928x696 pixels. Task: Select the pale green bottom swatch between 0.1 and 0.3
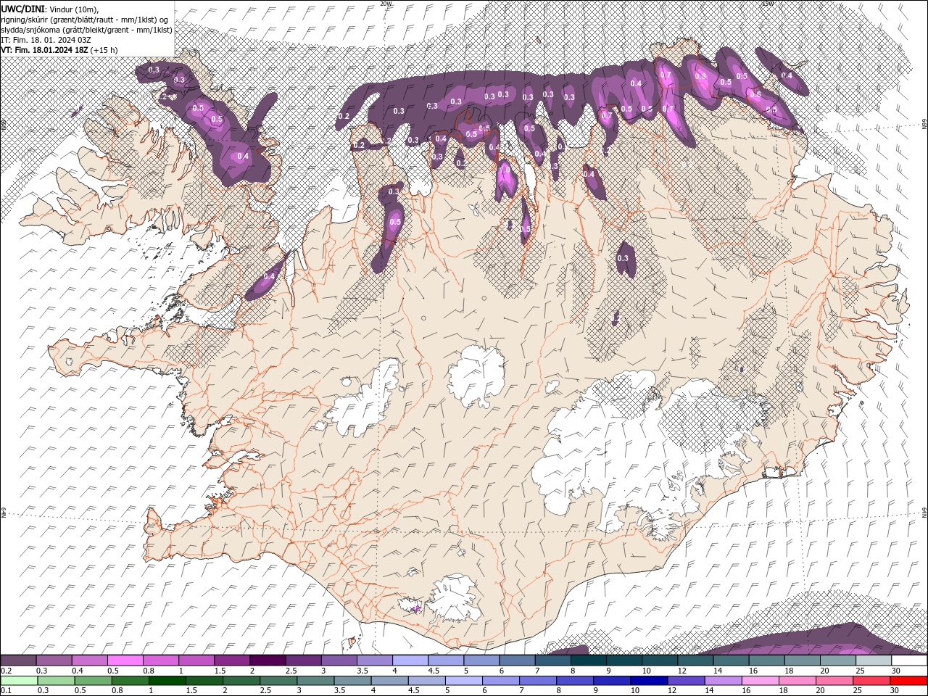pos(20,681)
